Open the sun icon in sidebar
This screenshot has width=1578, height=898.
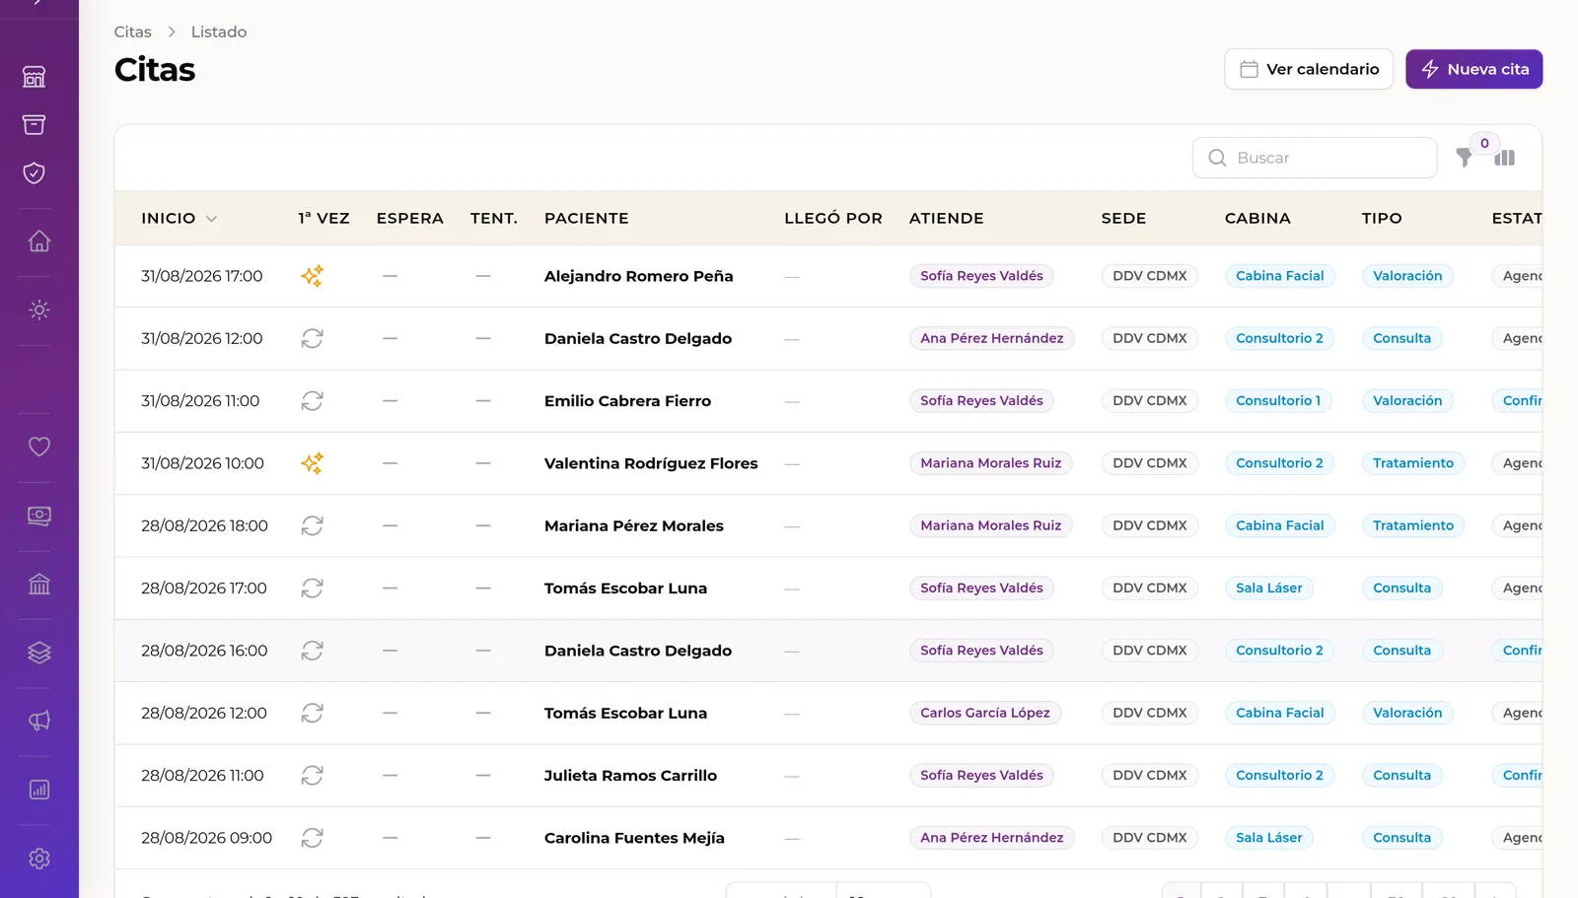tap(39, 311)
